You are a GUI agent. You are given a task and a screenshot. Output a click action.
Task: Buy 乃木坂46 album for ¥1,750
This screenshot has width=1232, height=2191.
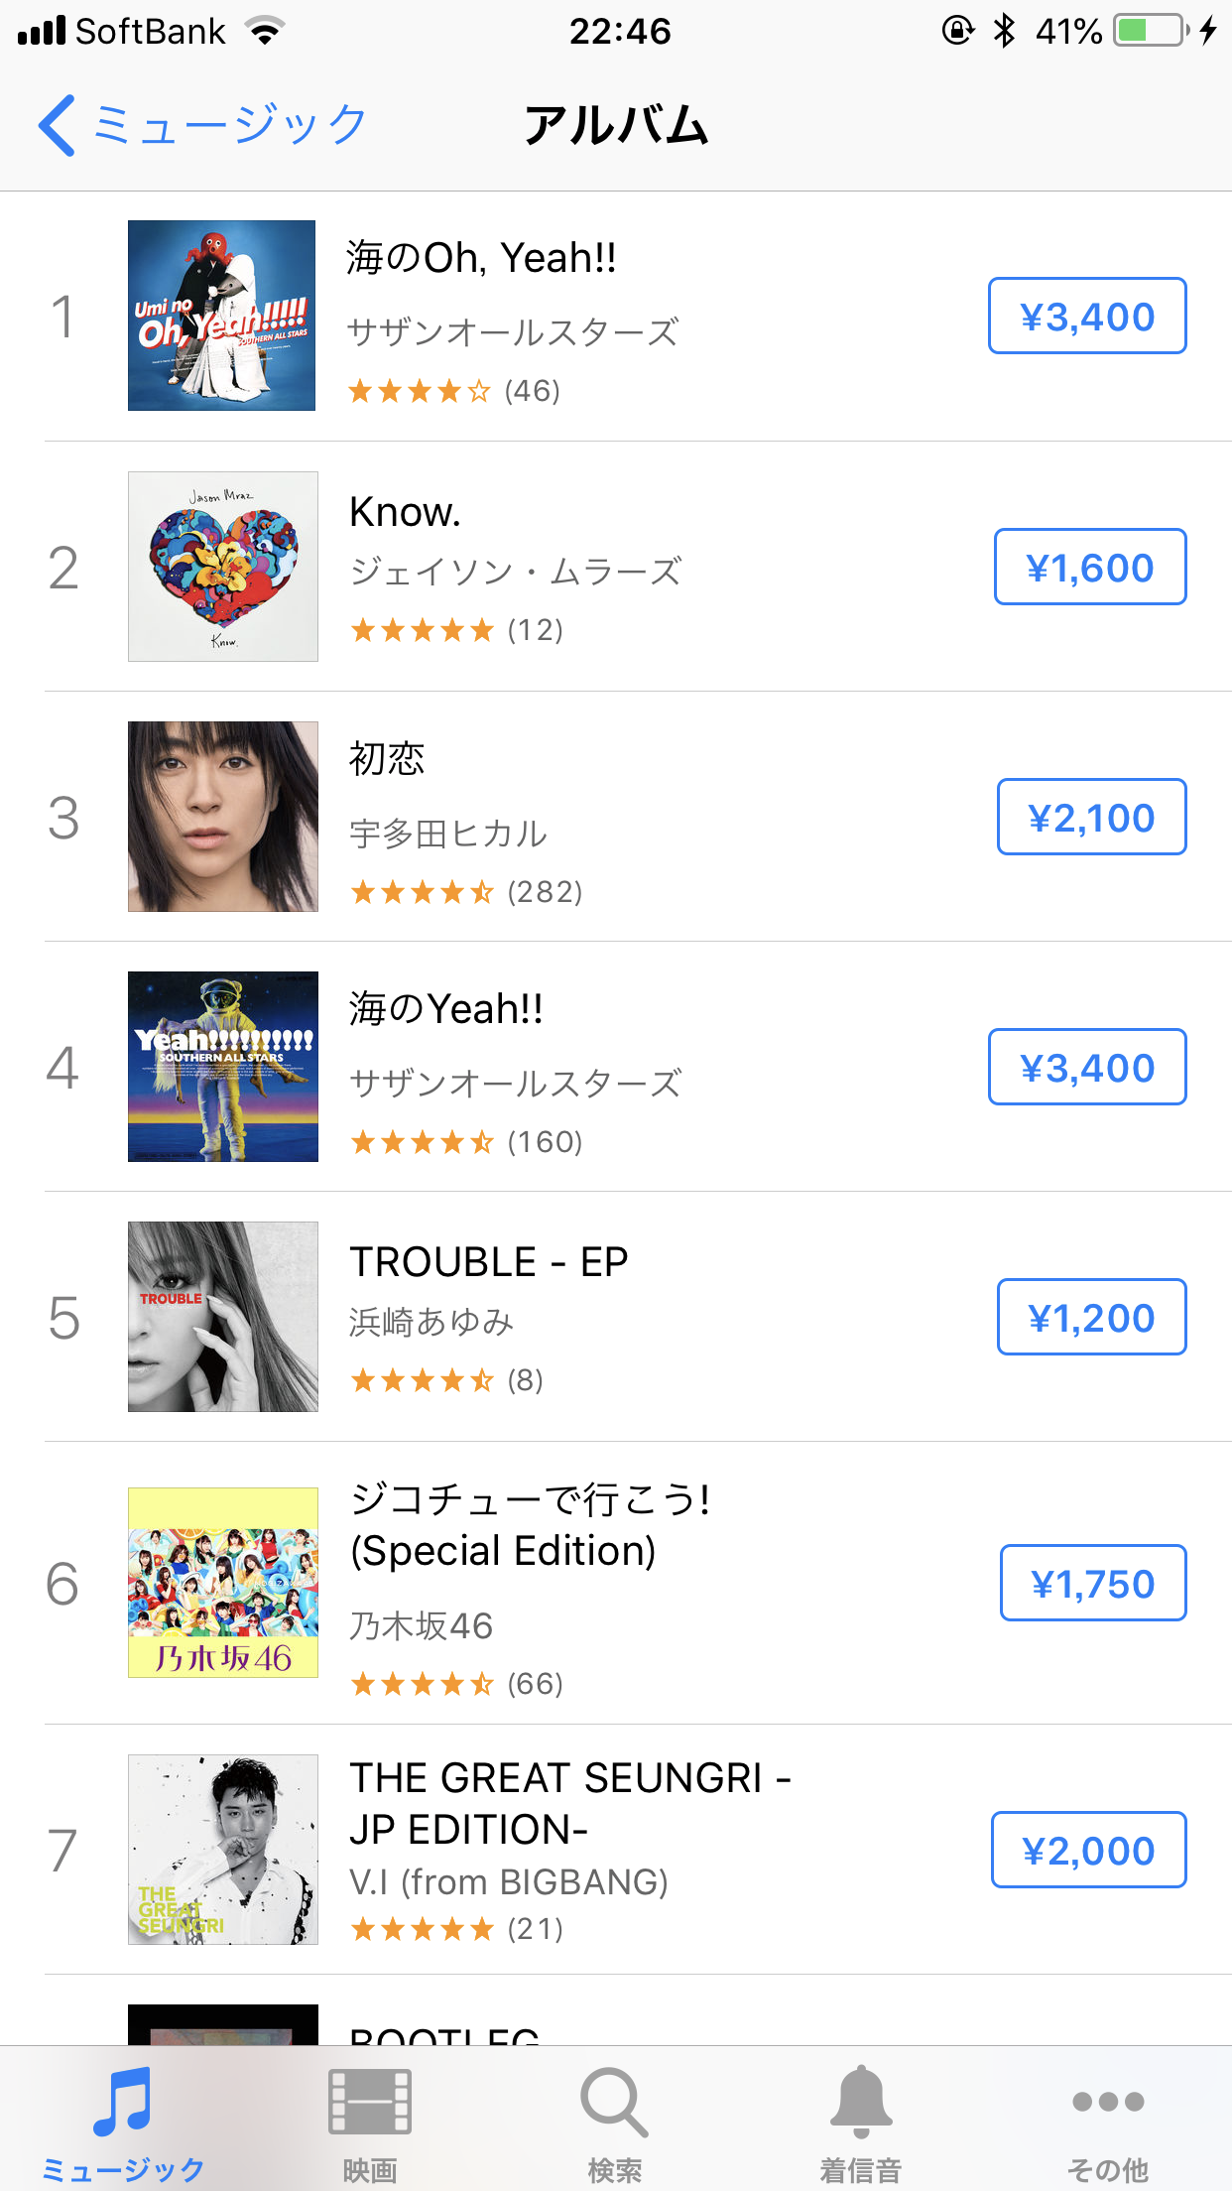tap(1092, 1584)
